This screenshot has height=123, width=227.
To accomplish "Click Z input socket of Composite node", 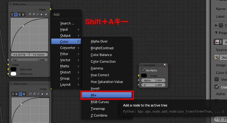I will tap(139, 85).
